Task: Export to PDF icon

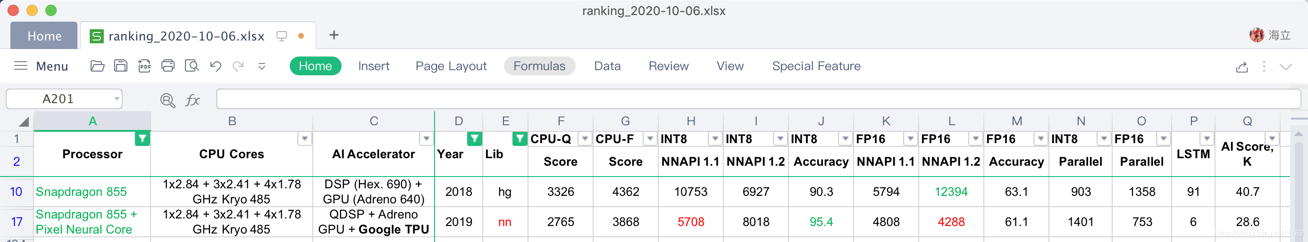Action: (x=144, y=66)
